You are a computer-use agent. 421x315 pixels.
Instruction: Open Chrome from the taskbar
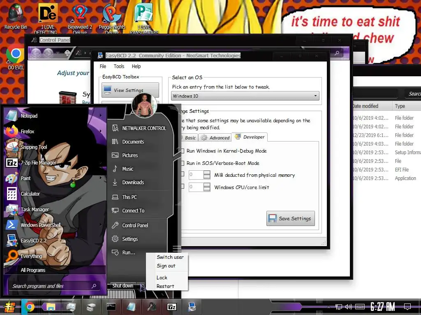pyautogui.click(x=30, y=307)
